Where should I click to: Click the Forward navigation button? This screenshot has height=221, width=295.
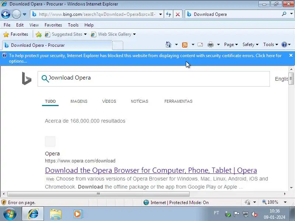click(16, 14)
